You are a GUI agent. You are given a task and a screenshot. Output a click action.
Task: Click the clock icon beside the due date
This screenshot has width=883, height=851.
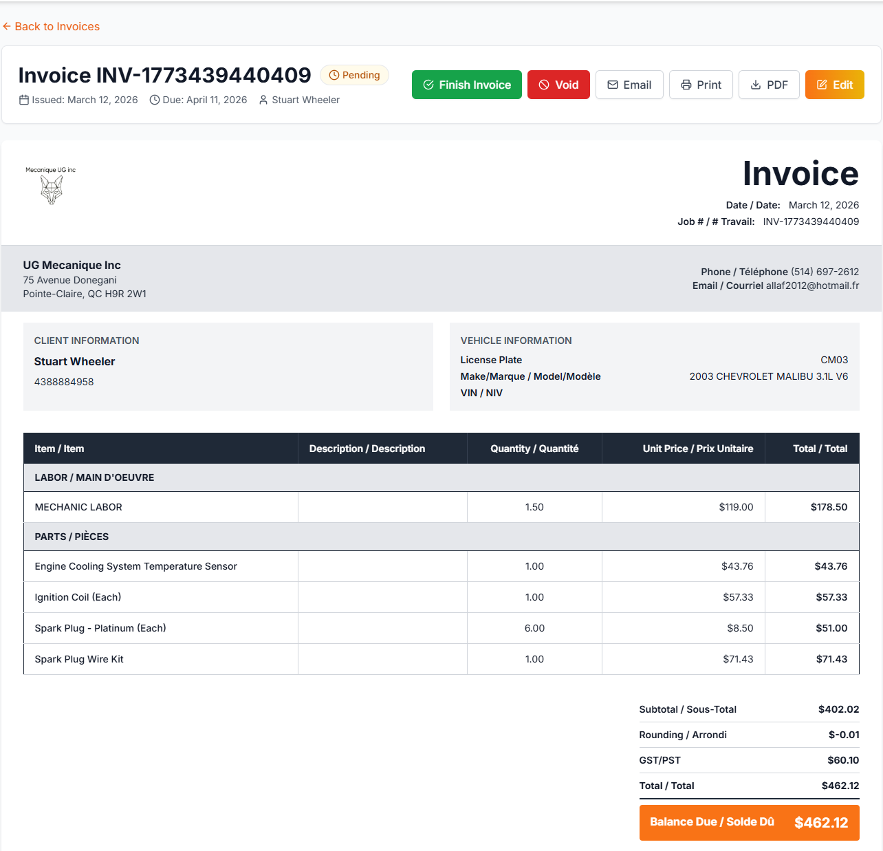pyautogui.click(x=154, y=100)
